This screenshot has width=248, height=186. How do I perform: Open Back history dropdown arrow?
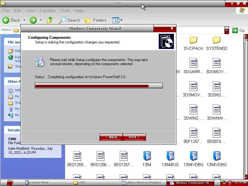click(24, 20)
